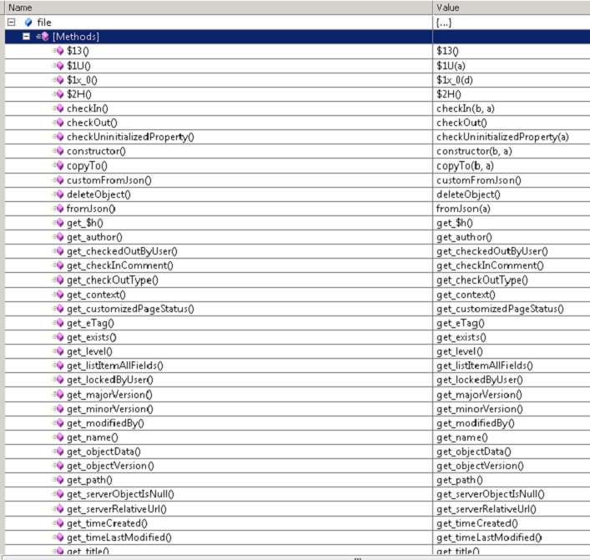
Task: Click the checkIn() method icon
Action: tap(58, 108)
